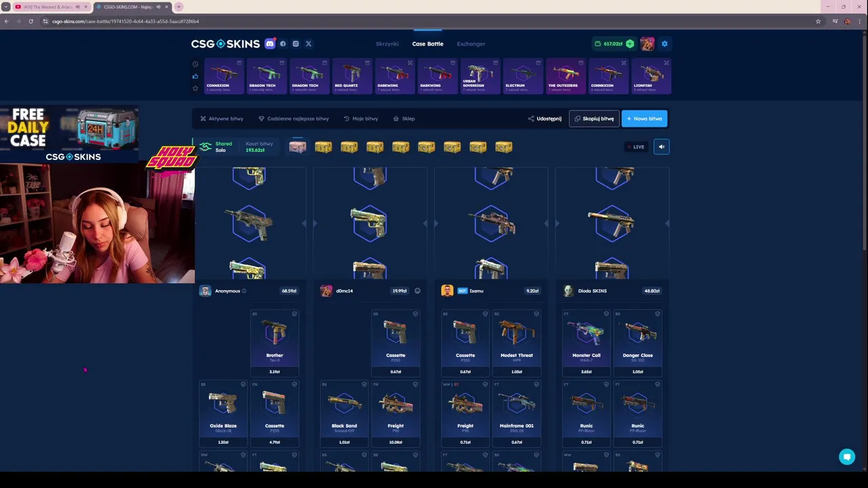Click the Isamu bot avatar
Screen dimensions: 868x488
[x=447, y=291]
